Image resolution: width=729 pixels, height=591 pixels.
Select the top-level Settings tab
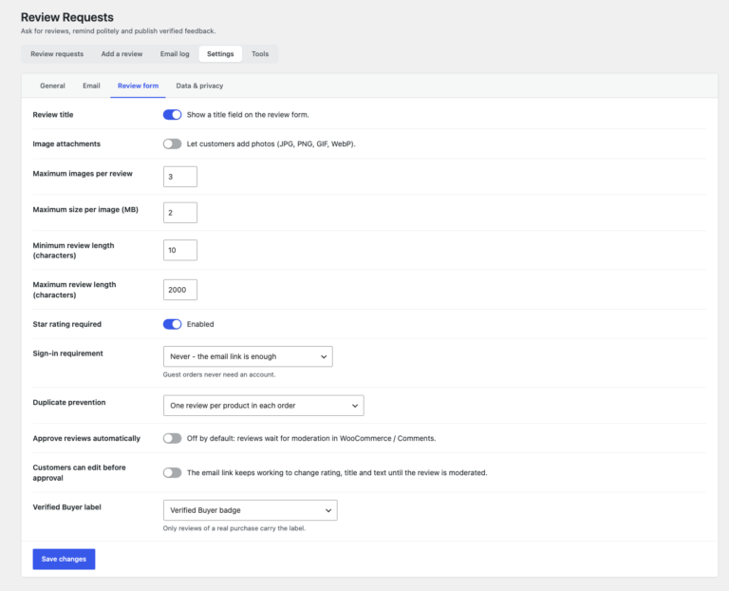220,54
